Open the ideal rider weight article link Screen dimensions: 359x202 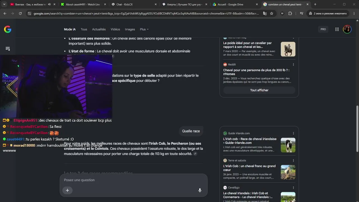click(x=247, y=45)
